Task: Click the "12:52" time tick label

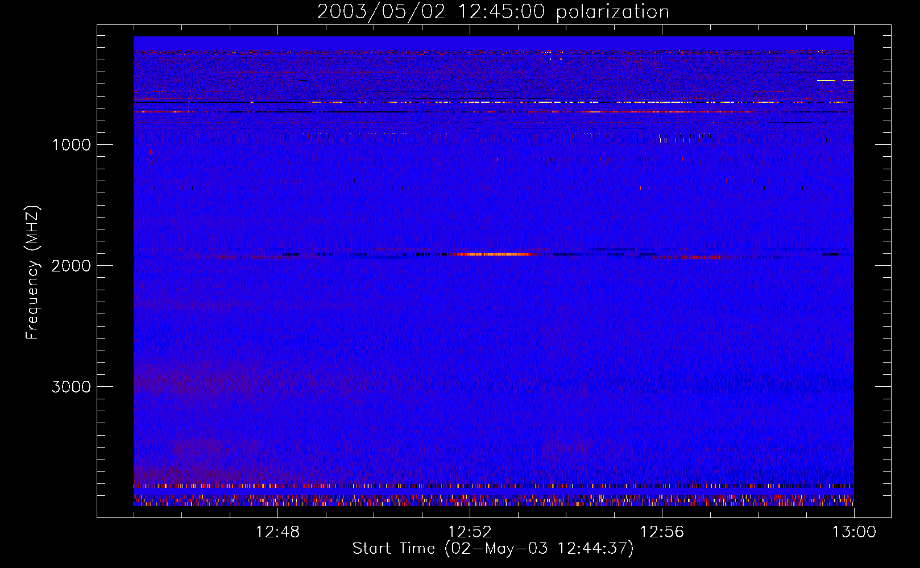Action: [x=470, y=532]
